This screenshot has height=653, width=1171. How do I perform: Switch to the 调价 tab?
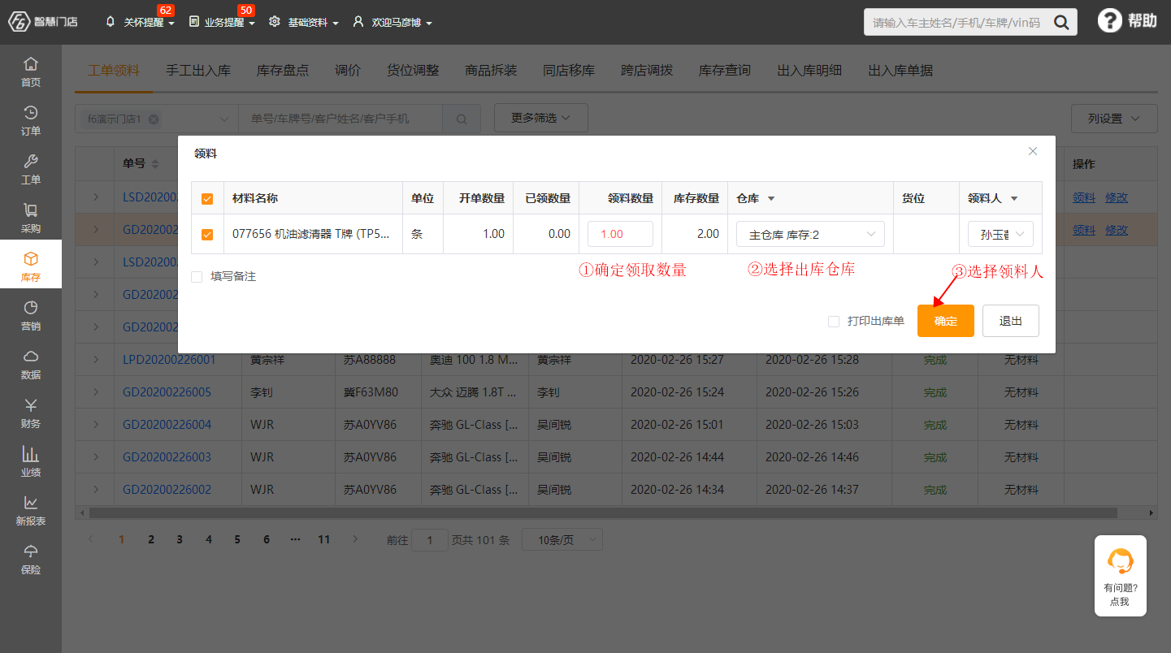[x=348, y=71]
